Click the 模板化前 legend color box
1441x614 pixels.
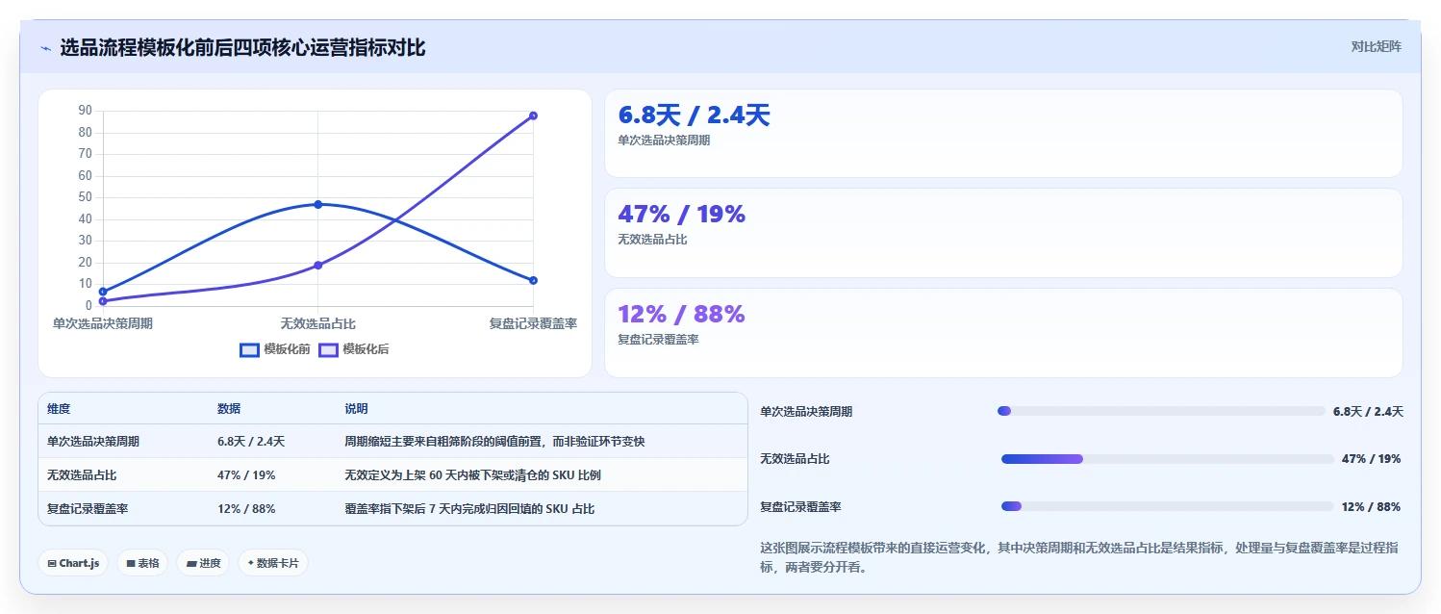(250, 349)
